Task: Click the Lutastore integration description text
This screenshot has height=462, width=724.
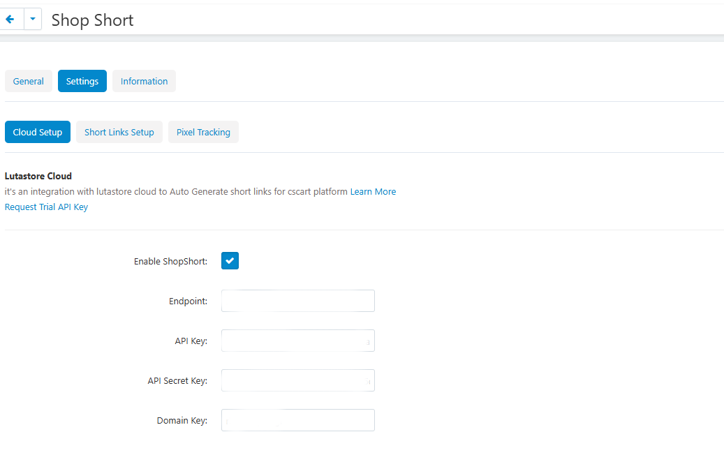Action: (176, 191)
